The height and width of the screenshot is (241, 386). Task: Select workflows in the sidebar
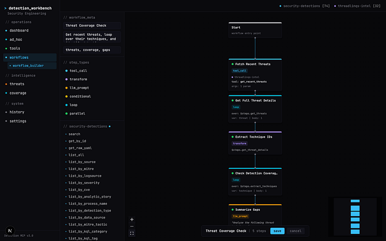(30, 57)
